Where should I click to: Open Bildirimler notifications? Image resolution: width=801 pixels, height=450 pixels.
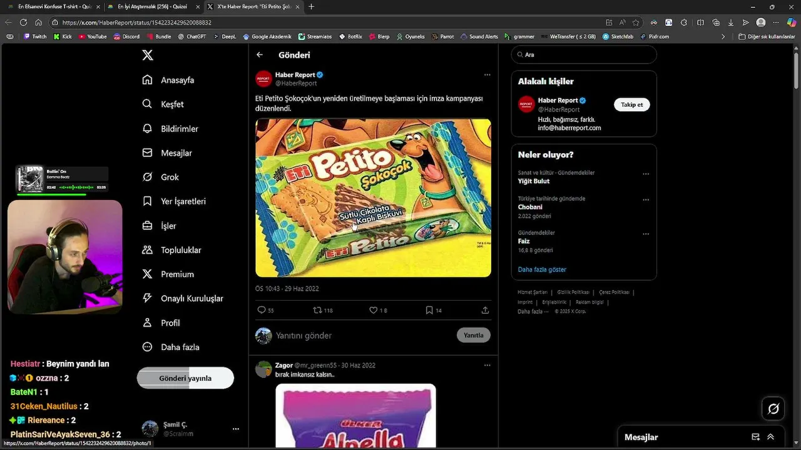(170, 129)
